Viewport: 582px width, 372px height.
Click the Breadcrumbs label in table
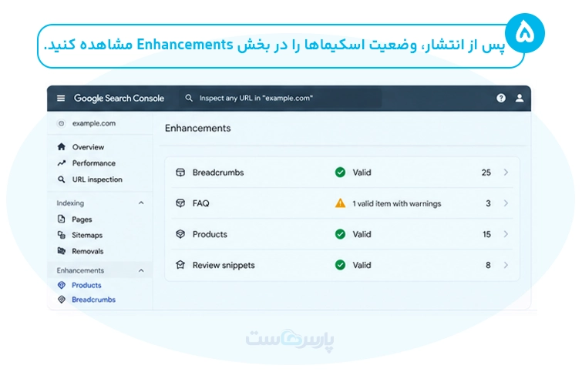tap(218, 173)
